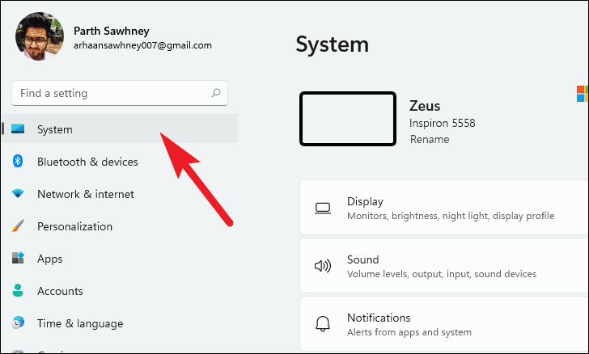Click the Display laptop icon
The height and width of the screenshot is (354, 589).
(323, 208)
